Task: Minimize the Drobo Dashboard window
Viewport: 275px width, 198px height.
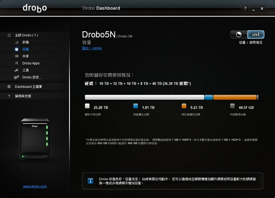Action: [x=253, y=8]
